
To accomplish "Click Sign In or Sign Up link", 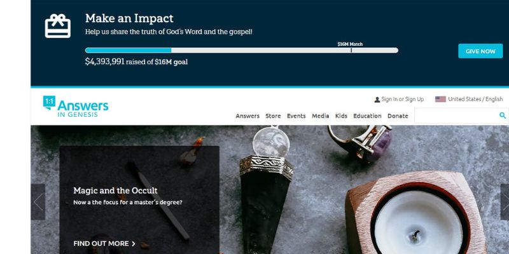I will point(403,99).
